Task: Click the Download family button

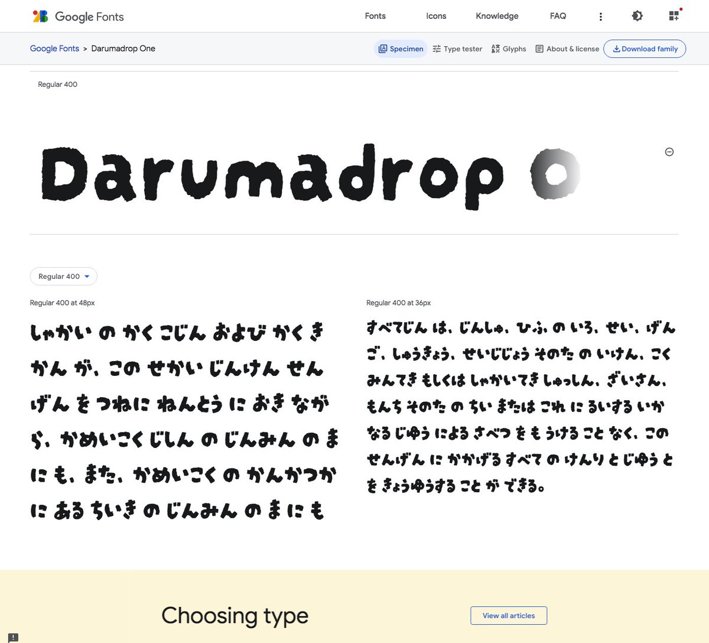Action: (x=645, y=49)
